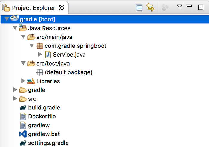Select the gradle folder name
209x147 pixels.
tap(37, 90)
